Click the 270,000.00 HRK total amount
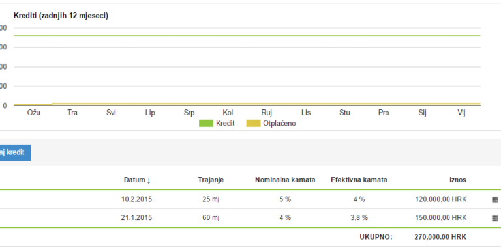The image size is (501, 250). 440,237
